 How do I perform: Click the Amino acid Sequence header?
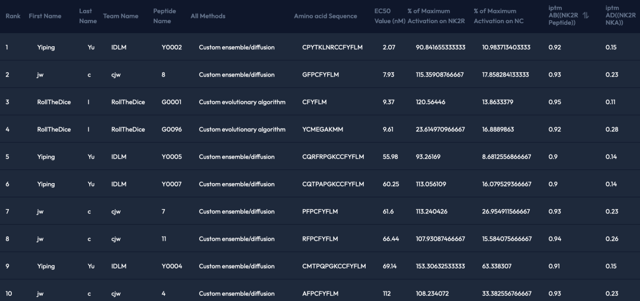click(x=325, y=16)
